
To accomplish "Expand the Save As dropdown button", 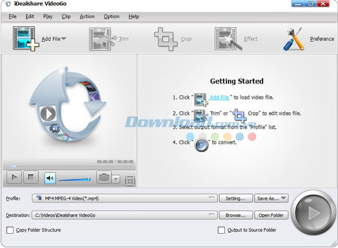I will tap(283, 198).
